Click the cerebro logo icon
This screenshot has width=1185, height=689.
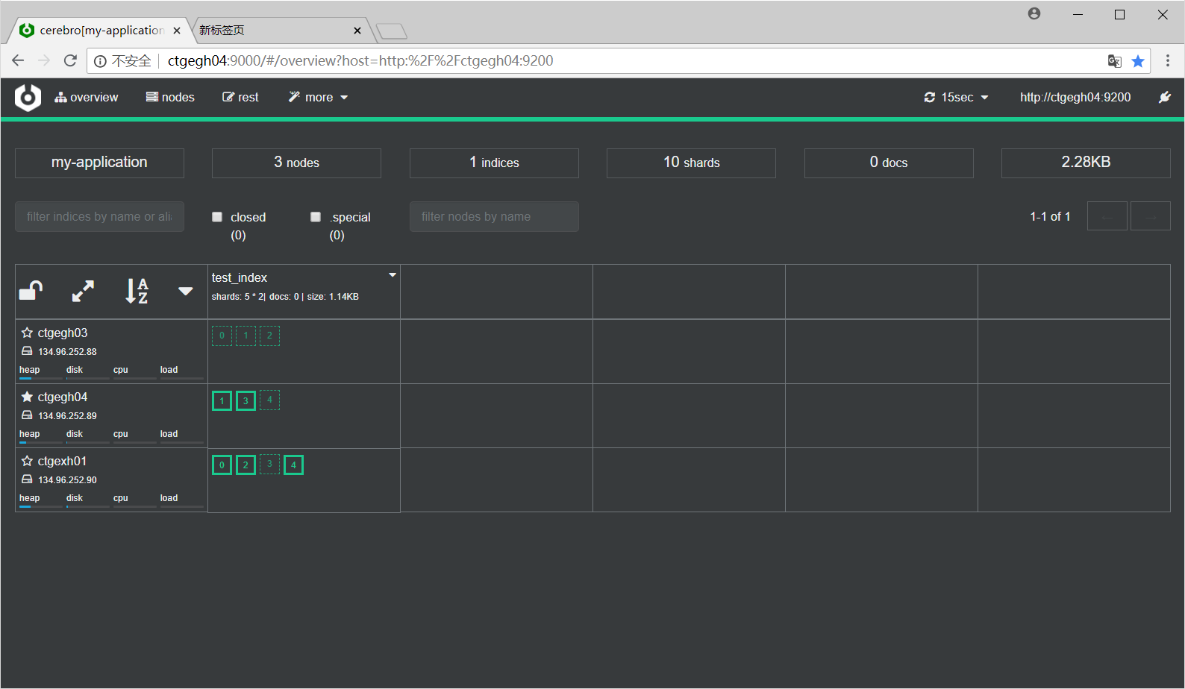[28, 98]
